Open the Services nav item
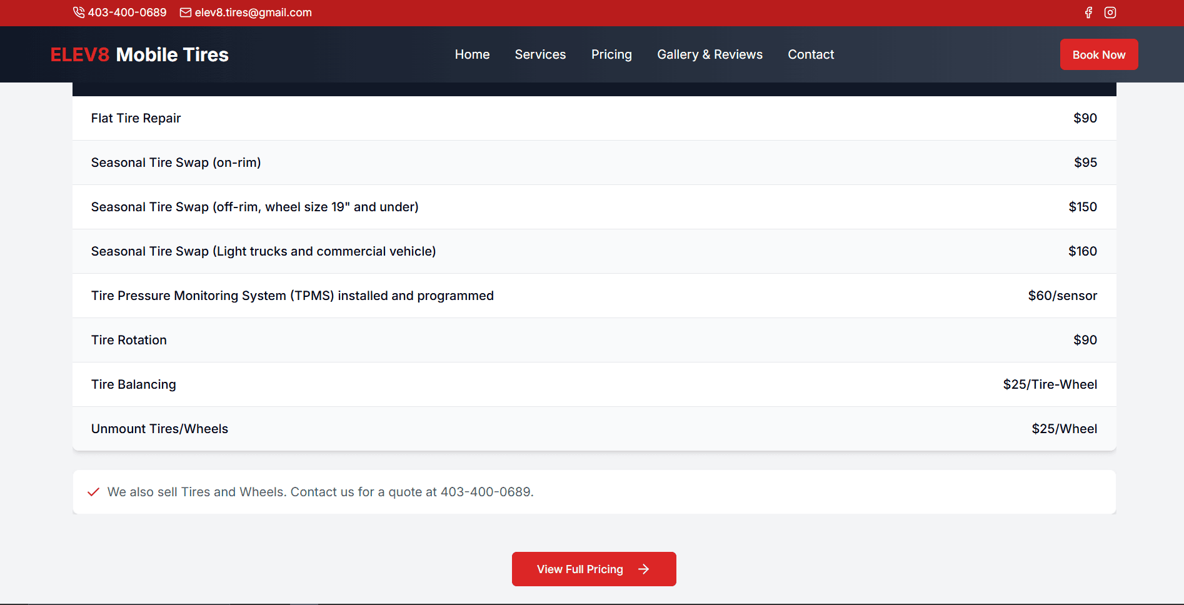The image size is (1184, 605). coord(540,54)
